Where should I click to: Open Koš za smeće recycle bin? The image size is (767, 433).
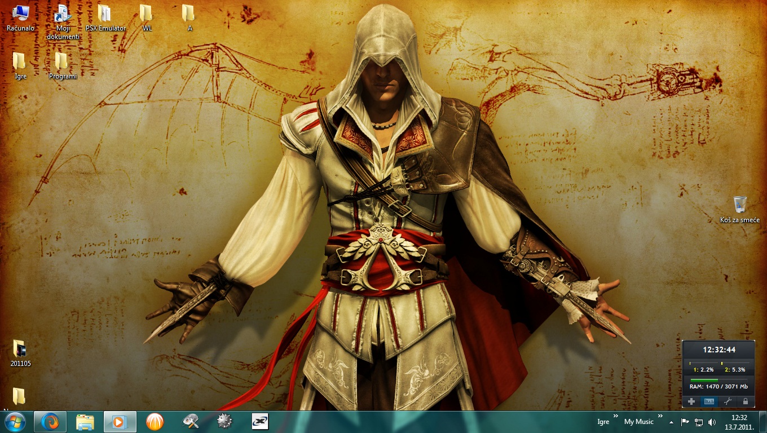[740, 209]
